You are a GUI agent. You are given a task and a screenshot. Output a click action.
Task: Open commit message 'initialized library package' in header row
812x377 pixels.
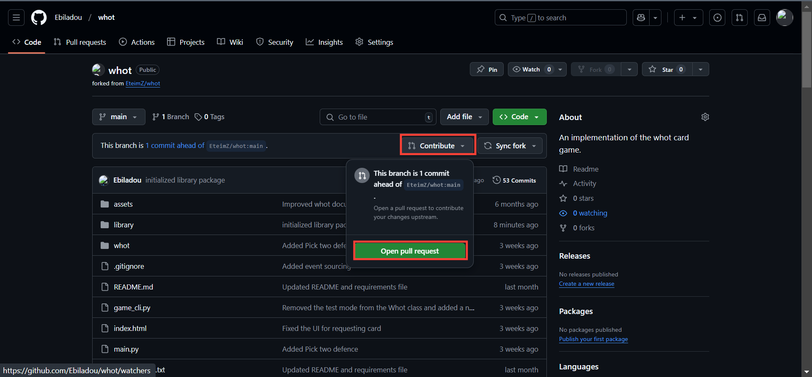(x=185, y=180)
